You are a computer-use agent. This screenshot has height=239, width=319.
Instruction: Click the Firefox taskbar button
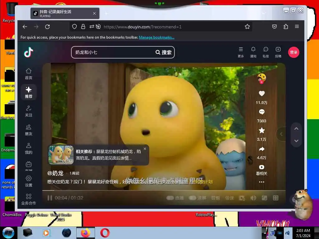pos(85,233)
